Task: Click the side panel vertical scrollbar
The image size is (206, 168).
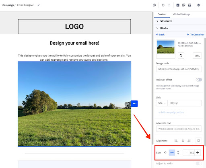Action: [x=205, y=92]
